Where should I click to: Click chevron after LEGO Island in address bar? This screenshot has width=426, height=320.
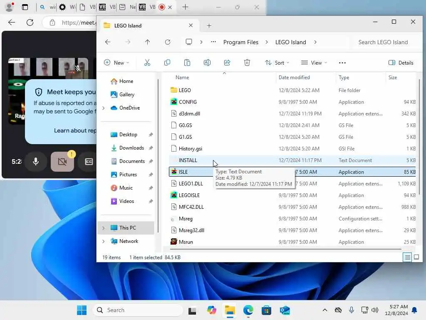(315, 42)
